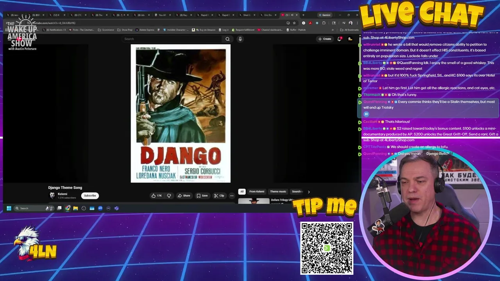This screenshot has width=500, height=281.
Task: Select the Soundtracks filter chip
Action: tap(297, 192)
